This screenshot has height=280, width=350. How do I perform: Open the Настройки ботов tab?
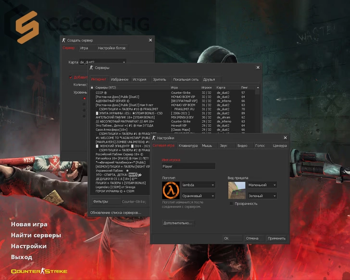(112, 48)
